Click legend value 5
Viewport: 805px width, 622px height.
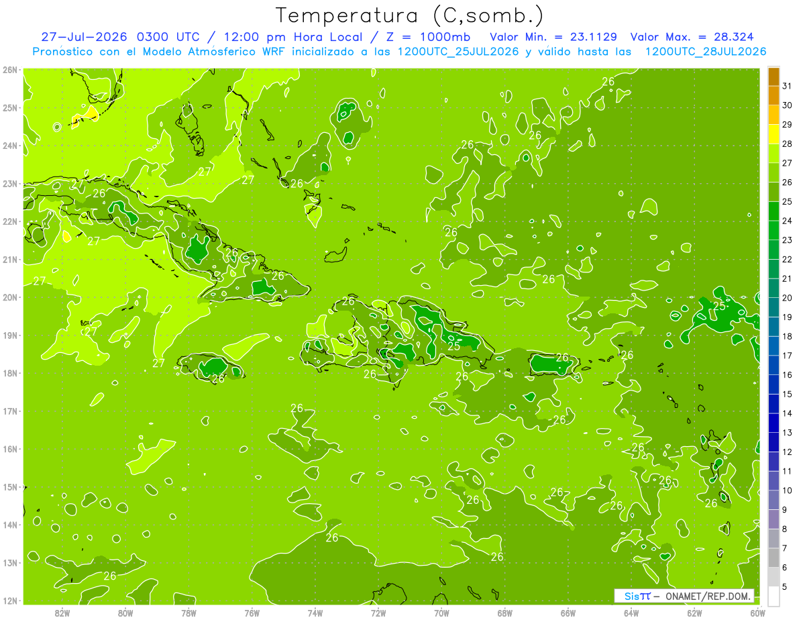(x=784, y=586)
